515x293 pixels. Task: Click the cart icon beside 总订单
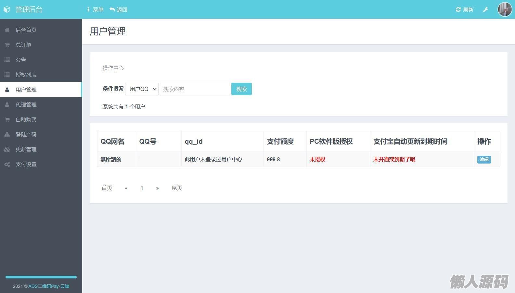[x=7, y=45]
